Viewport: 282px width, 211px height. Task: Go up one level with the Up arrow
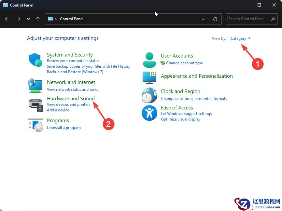[x=38, y=19]
